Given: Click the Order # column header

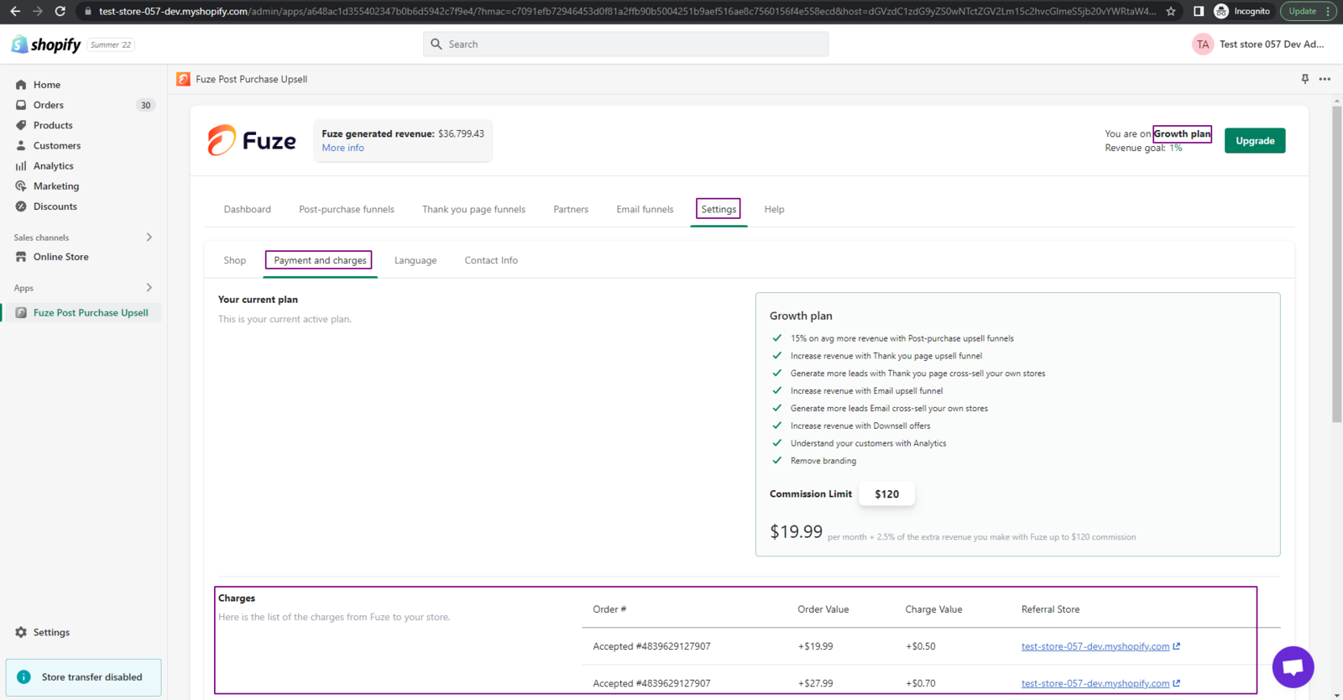Looking at the screenshot, I should pyautogui.click(x=609, y=609).
